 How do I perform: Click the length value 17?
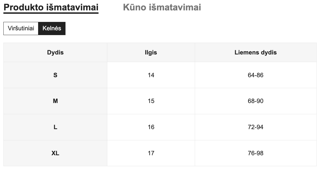tap(151, 153)
